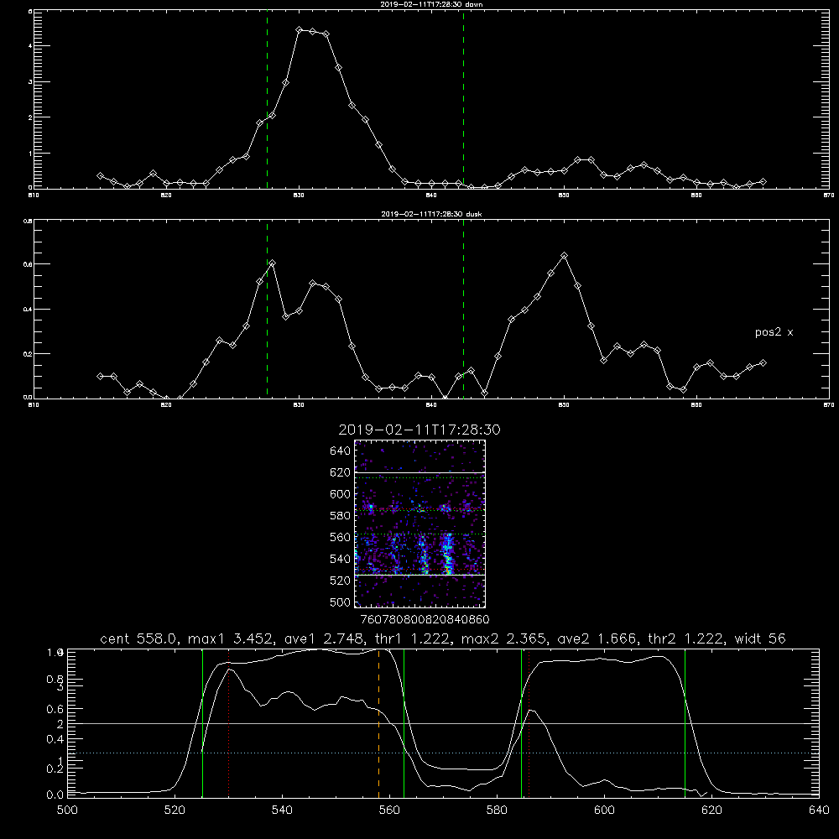The image size is (839, 839).
Task: Click bottom plot x-axis label 560
Action: [x=389, y=810]
